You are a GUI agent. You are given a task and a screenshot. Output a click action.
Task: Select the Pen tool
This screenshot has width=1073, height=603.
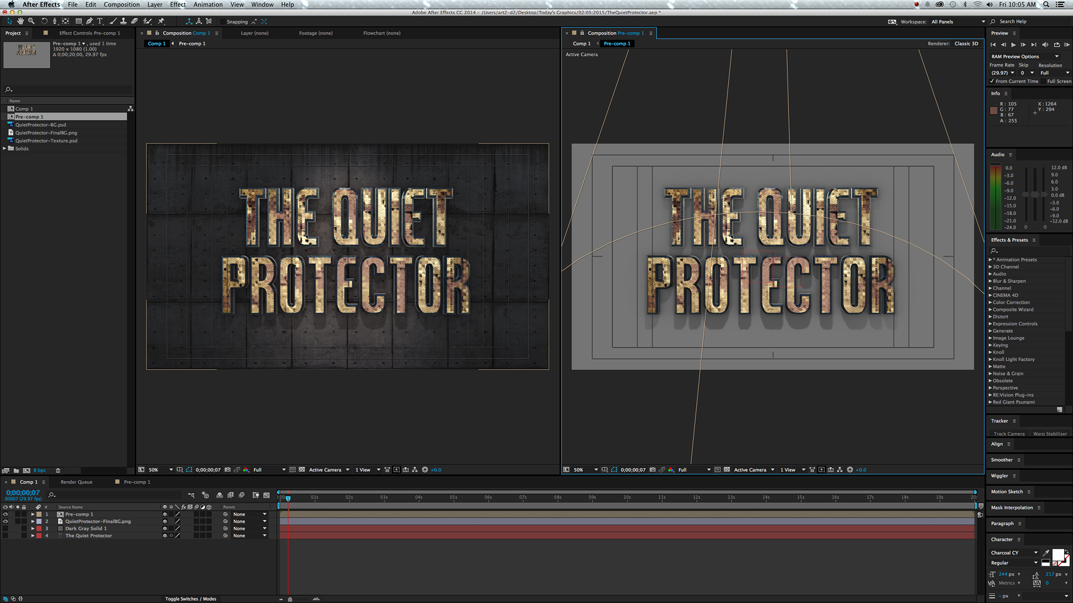89,21
